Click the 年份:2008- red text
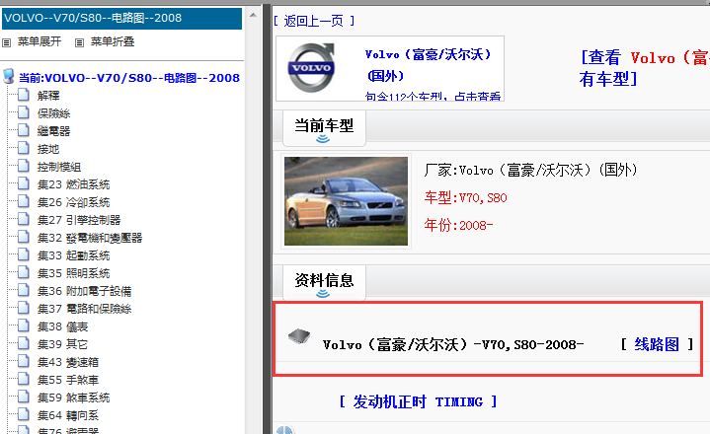Image resolution: width=710 pixels, height=434 pixels. pos(458,225)
